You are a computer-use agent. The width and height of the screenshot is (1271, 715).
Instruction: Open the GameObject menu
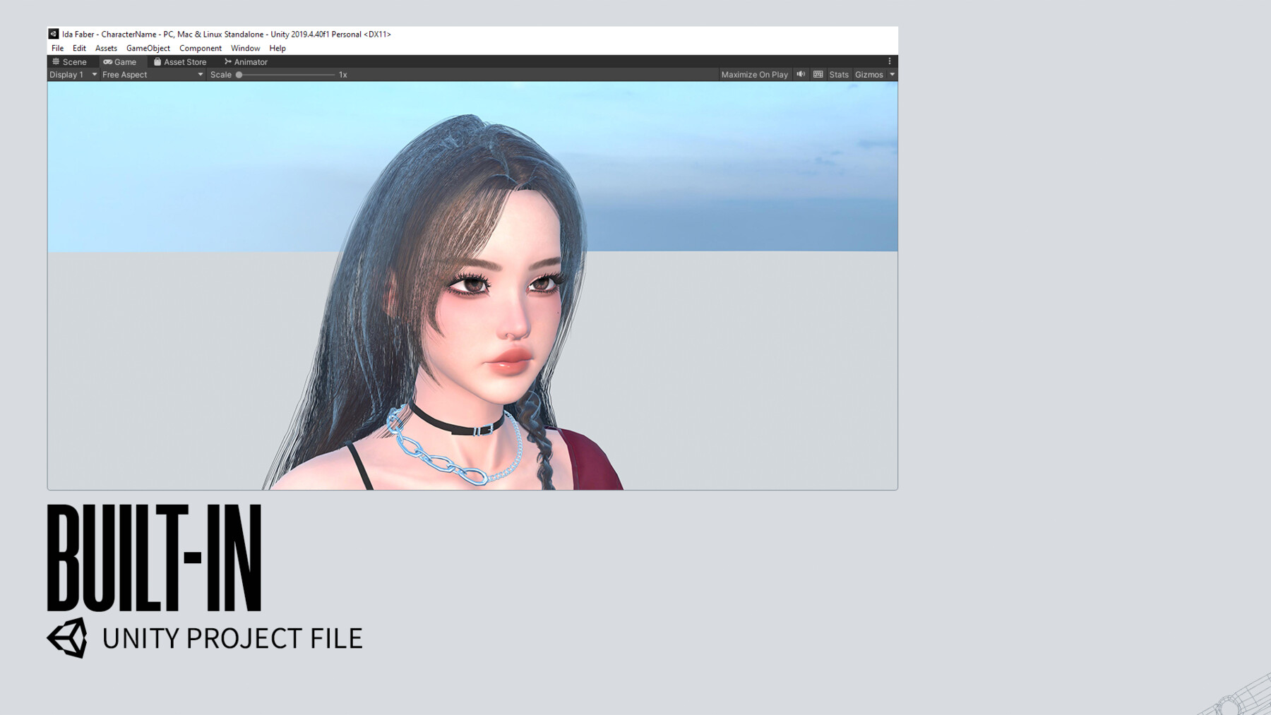tap(148, 48)
